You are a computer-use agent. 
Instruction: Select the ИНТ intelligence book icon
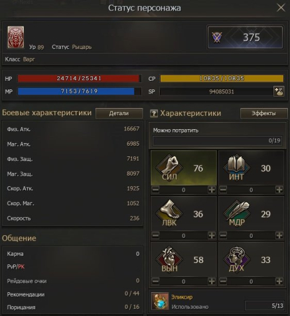[237, 168]
